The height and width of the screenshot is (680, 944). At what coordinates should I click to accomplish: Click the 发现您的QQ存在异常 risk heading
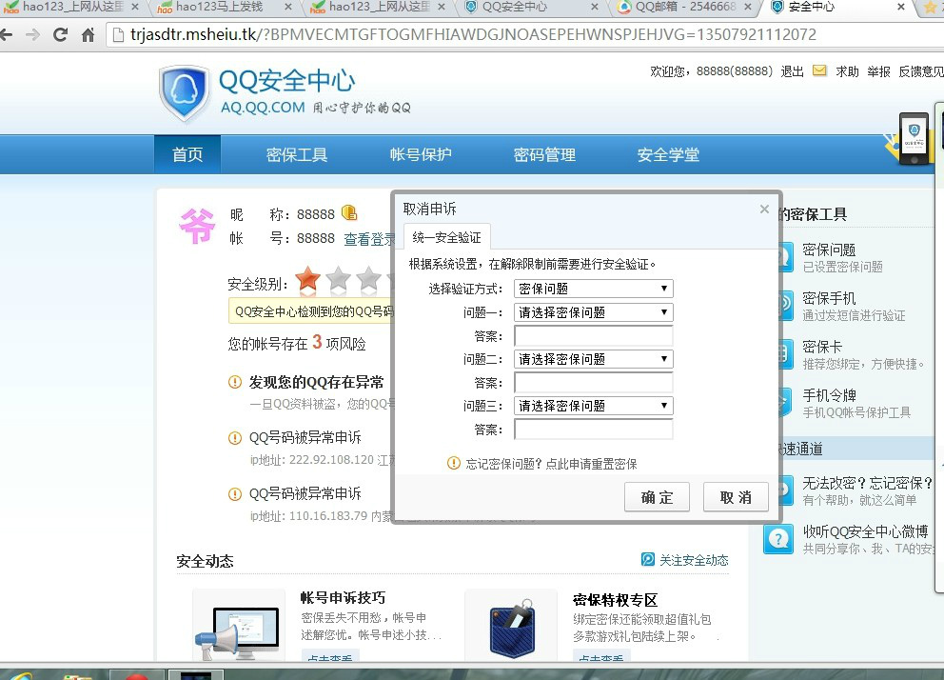coord(316,383)
